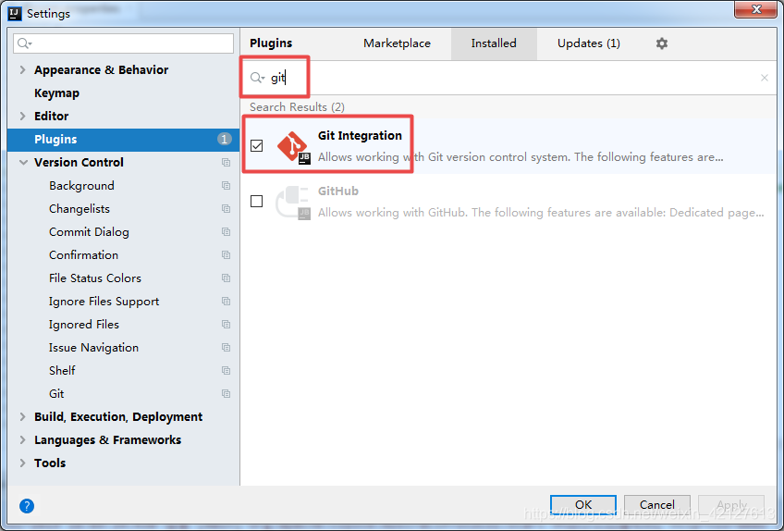Open the Updates (1) tab
Viewport: 784px width, 531px height.
point(589,43)
